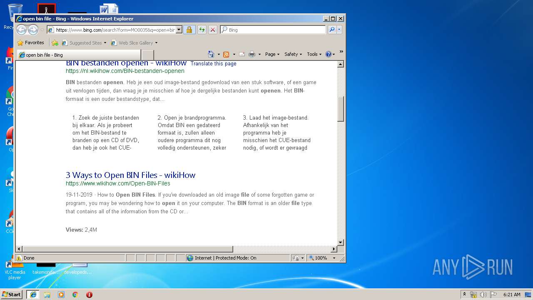Viewport: 533px width, 300px height.
Task: Open Web Slice Gallery link
Action: pos(132,43)
